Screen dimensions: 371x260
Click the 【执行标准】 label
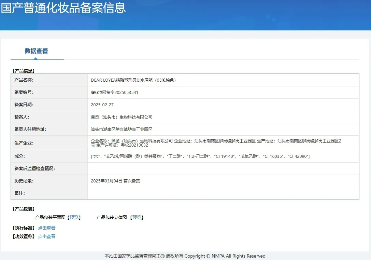24,228
